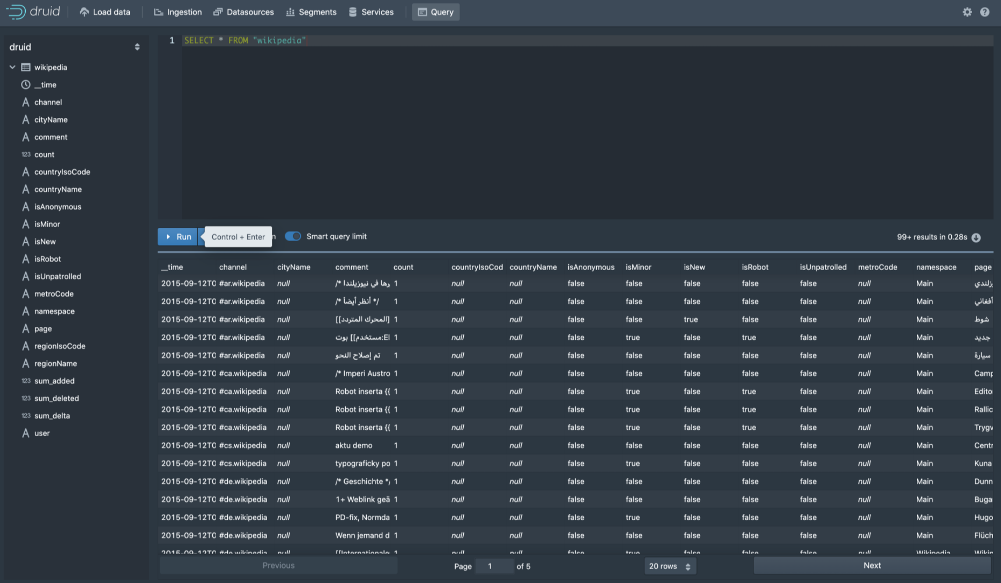Open the Datasources tab
The image size is (1001, 583).
tap(243, 12)
